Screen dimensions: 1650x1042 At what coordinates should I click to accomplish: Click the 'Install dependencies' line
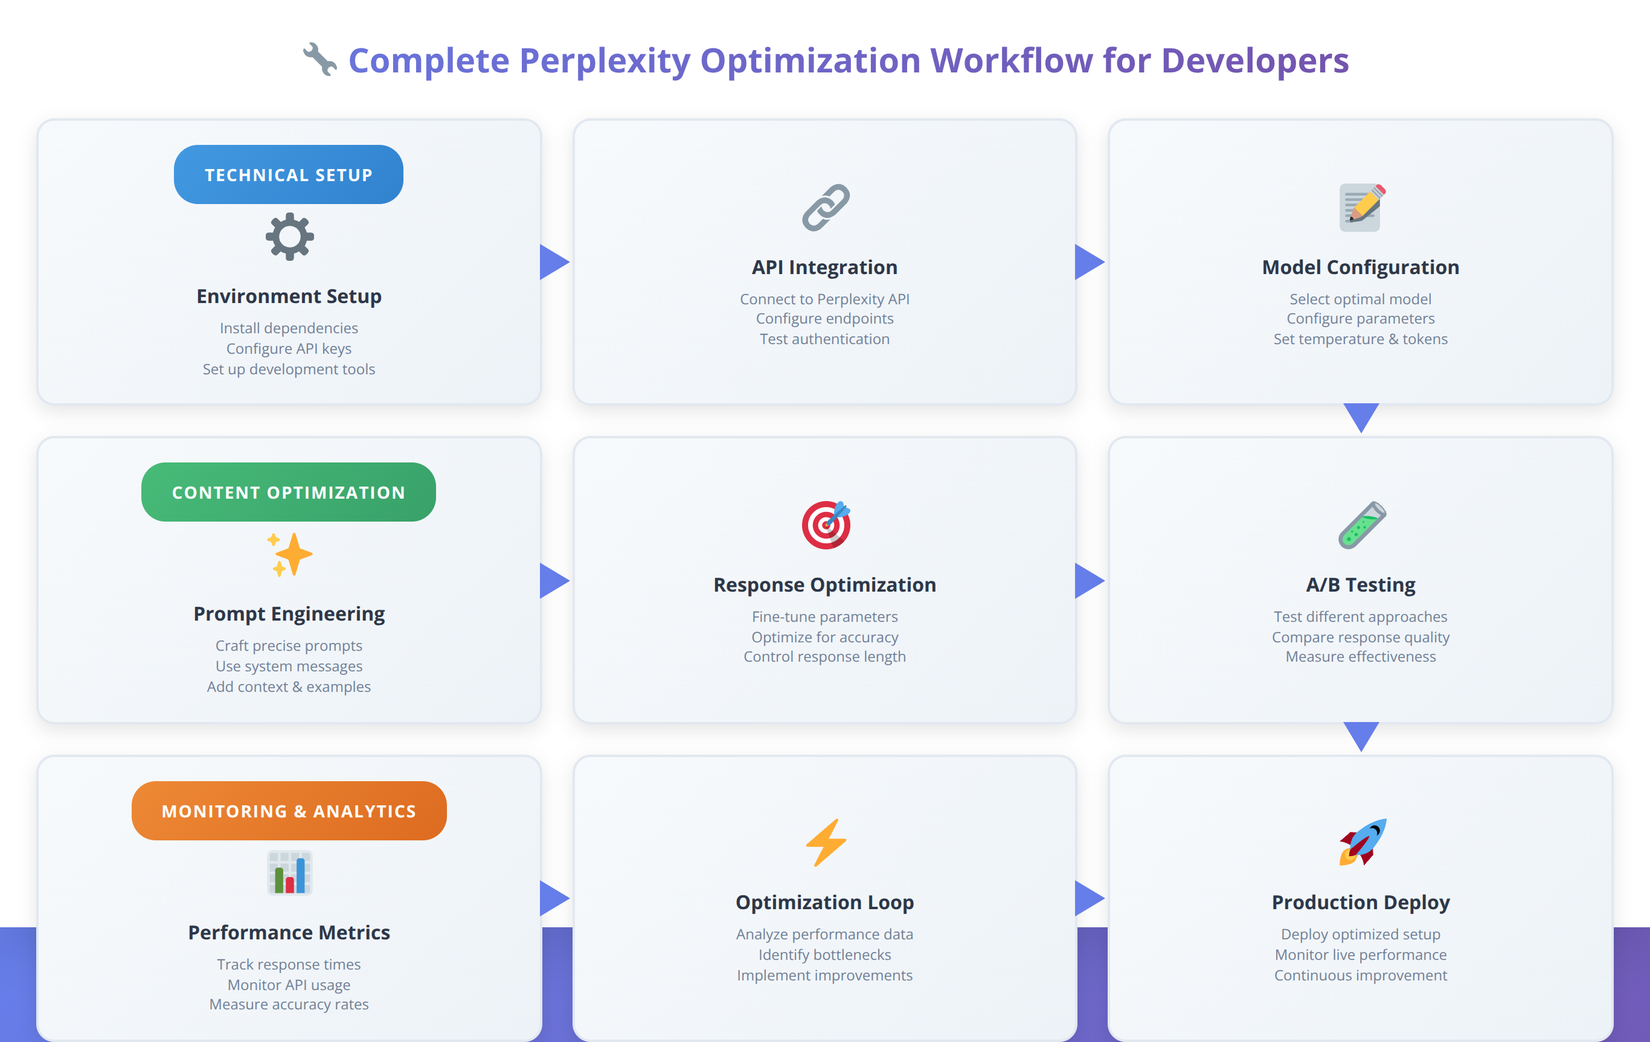[289, 328]
